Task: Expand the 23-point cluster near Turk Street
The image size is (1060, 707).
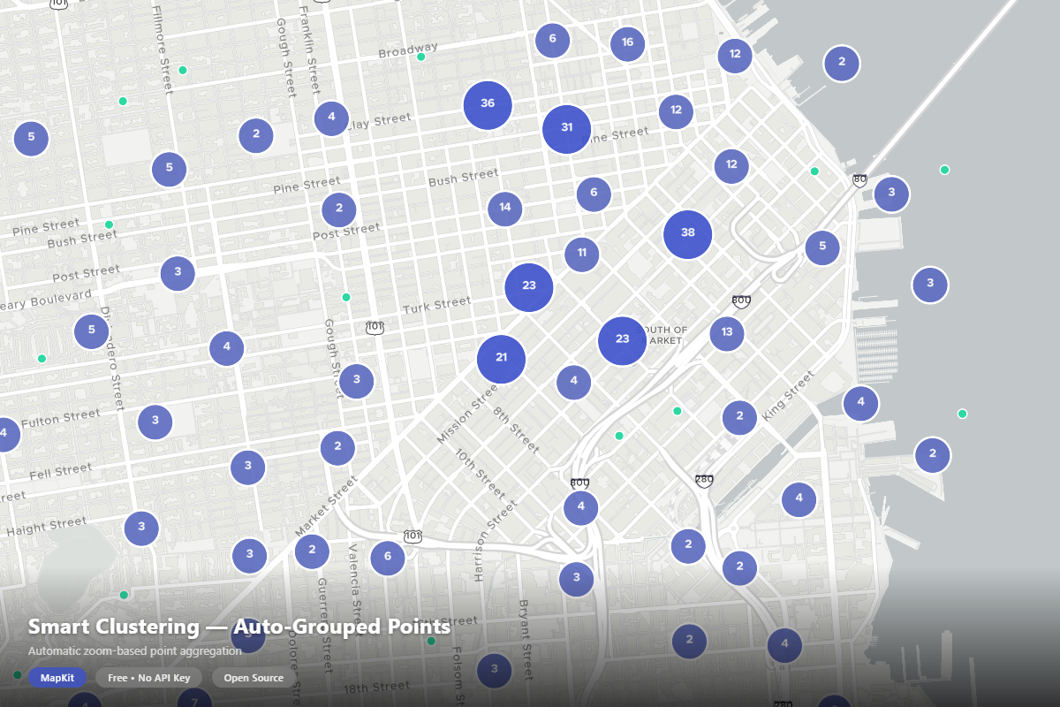Action: pos(529,286)
